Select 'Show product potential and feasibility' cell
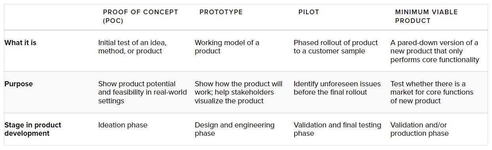Viewport: 492px width, 150px height. pyautogui.click(x=137, y=92)
